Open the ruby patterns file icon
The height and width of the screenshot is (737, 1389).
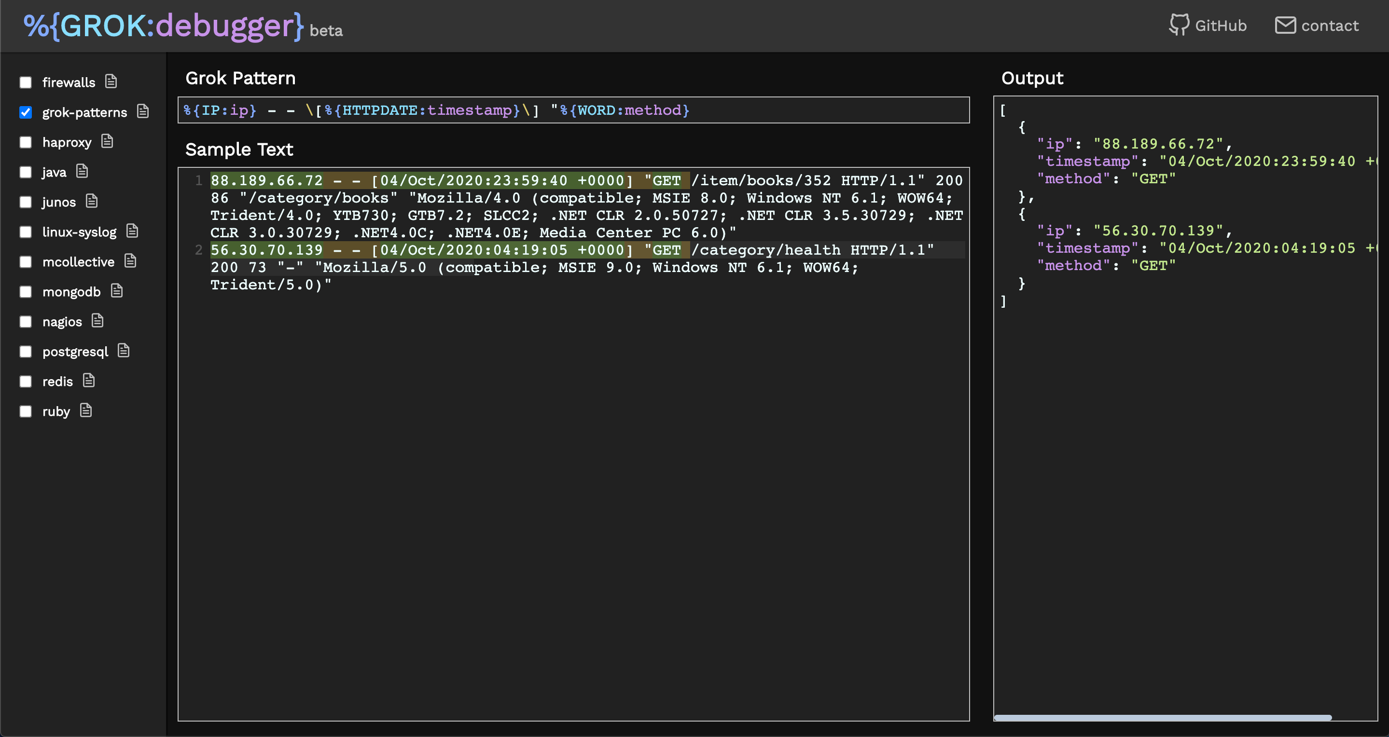86,410
